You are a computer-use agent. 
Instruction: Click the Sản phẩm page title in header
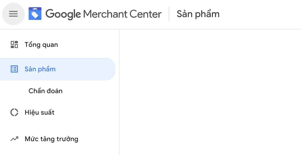(x=198, y=14)
